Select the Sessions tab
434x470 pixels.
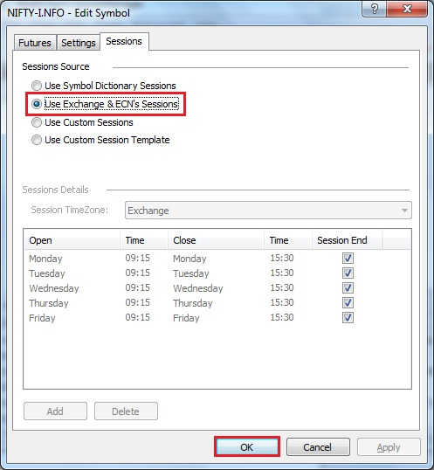click(124, 41)
